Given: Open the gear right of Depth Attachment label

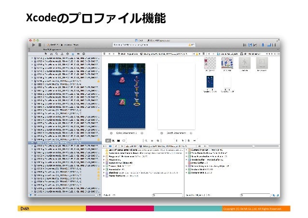Looking at the screenshot, I should (191, 133).
